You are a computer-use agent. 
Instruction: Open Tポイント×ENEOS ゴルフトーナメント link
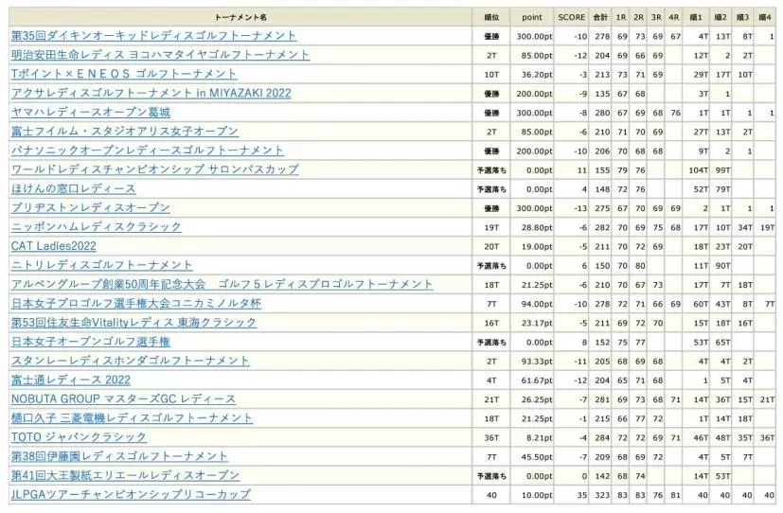[x=124, y=74]
